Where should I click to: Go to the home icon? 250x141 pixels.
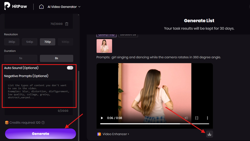pos(41,7)
